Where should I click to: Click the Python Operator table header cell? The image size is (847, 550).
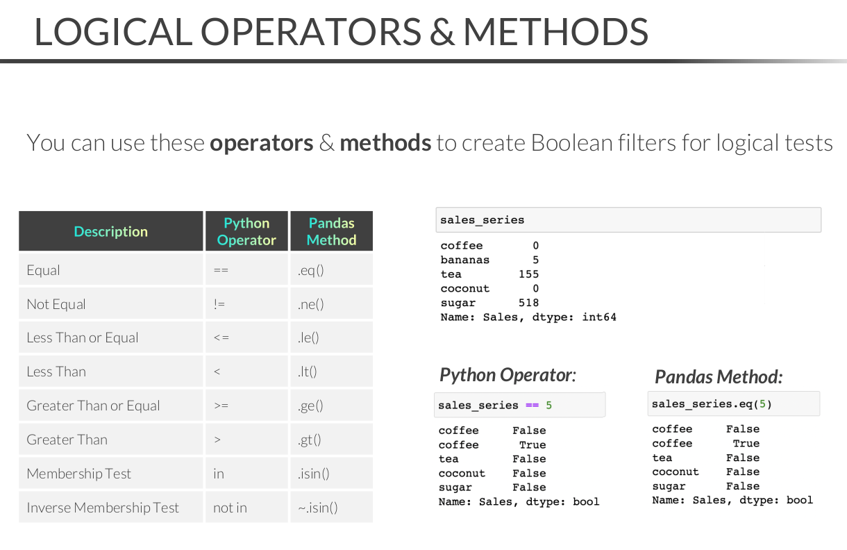246,231
